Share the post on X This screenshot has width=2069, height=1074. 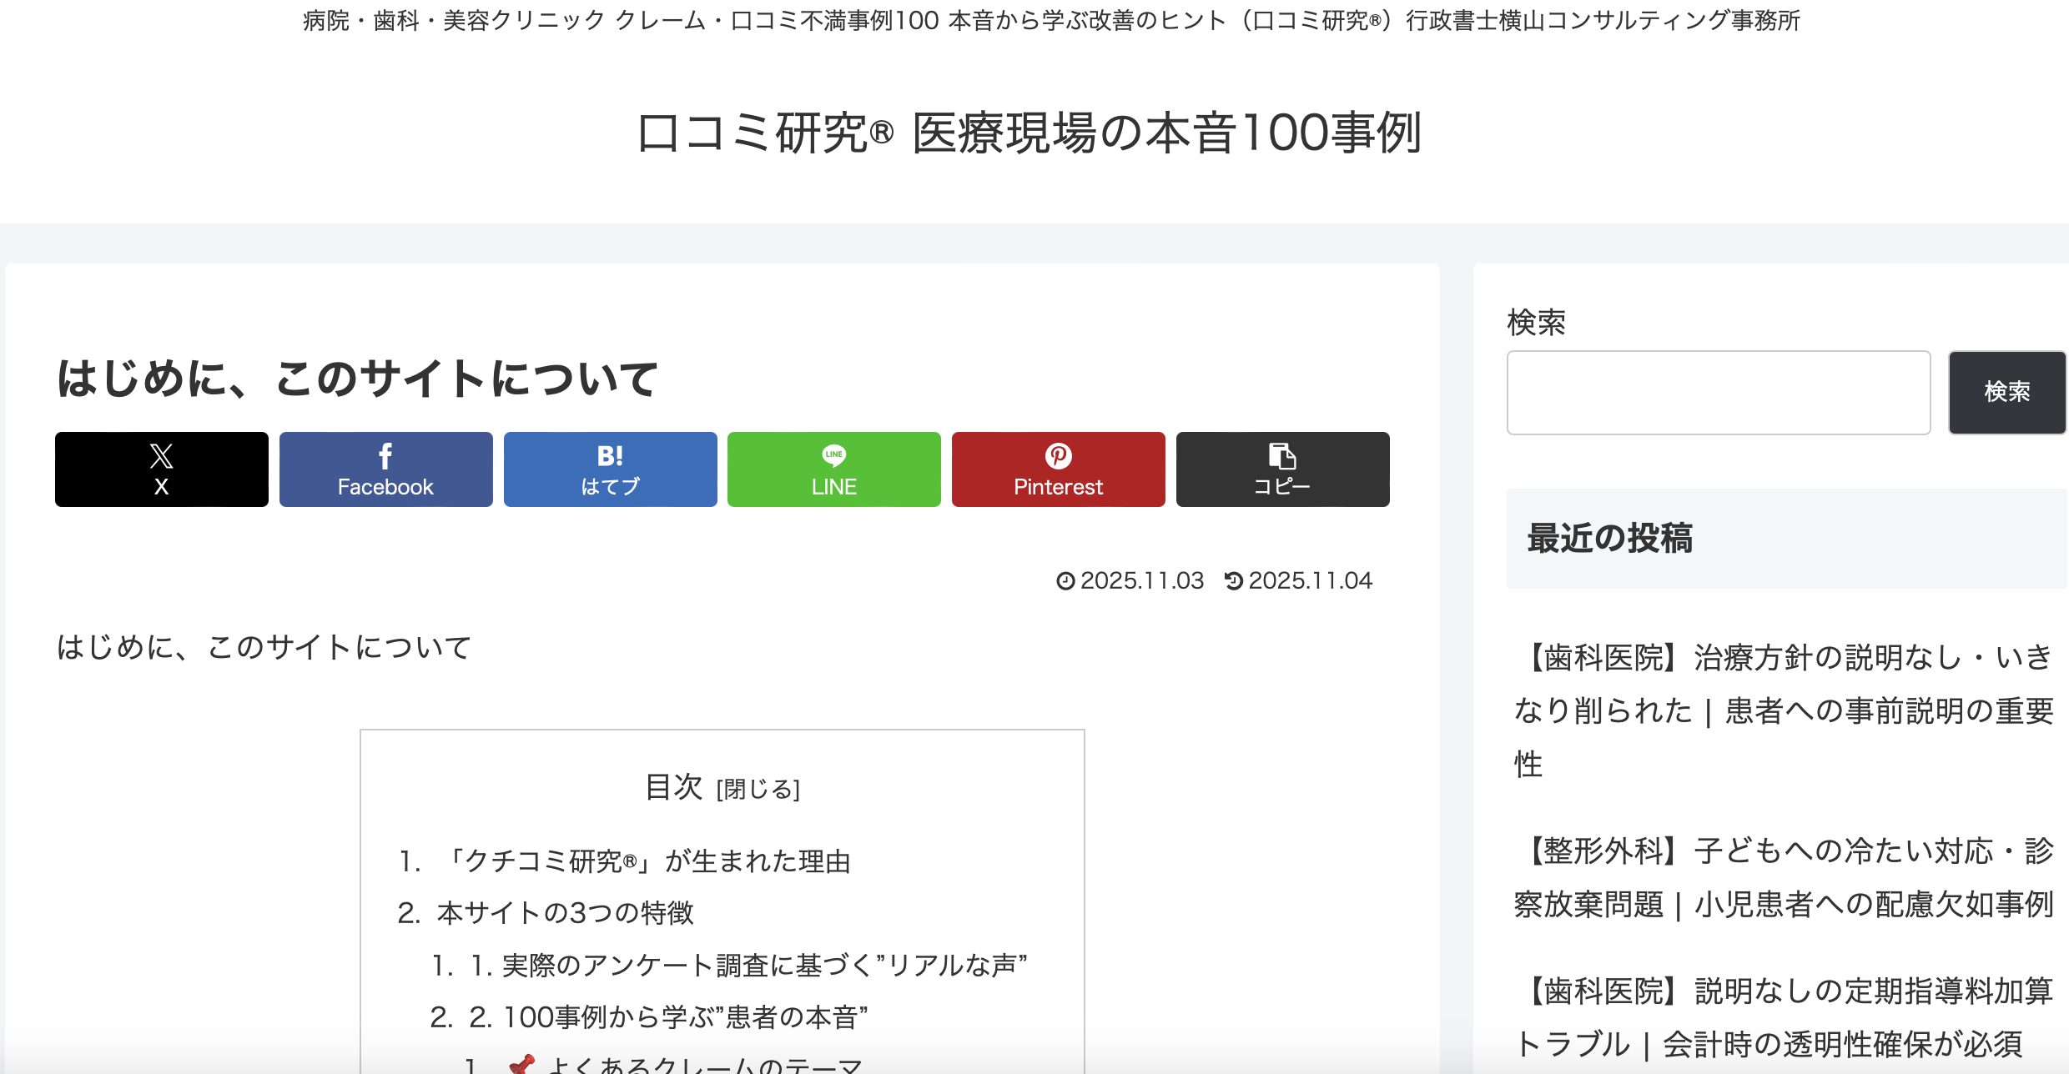(161, 469)
